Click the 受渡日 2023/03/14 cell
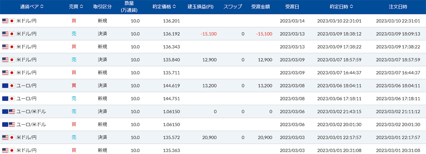Image resolution: width=426 pixels, height=154 pixels. pos(292,21)
